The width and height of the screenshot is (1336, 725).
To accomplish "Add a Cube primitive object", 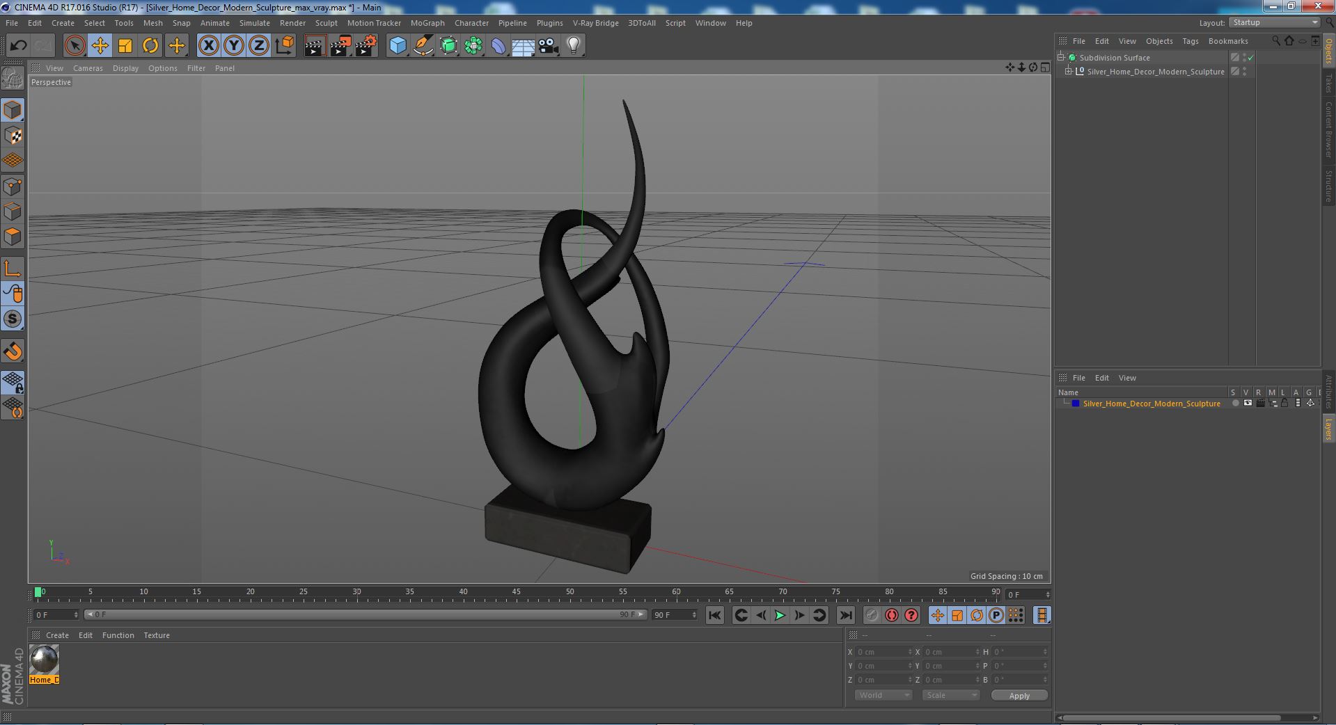I will pyautogui.click(x=398, y=46).
